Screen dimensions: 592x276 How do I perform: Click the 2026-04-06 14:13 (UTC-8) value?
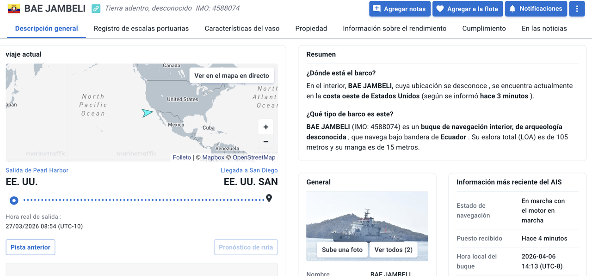click(543, 261)
